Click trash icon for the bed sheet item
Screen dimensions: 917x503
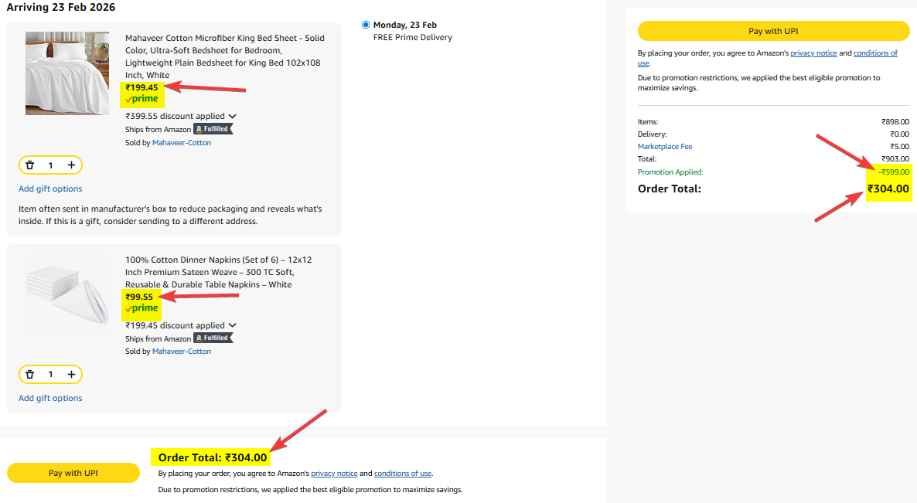29,165
